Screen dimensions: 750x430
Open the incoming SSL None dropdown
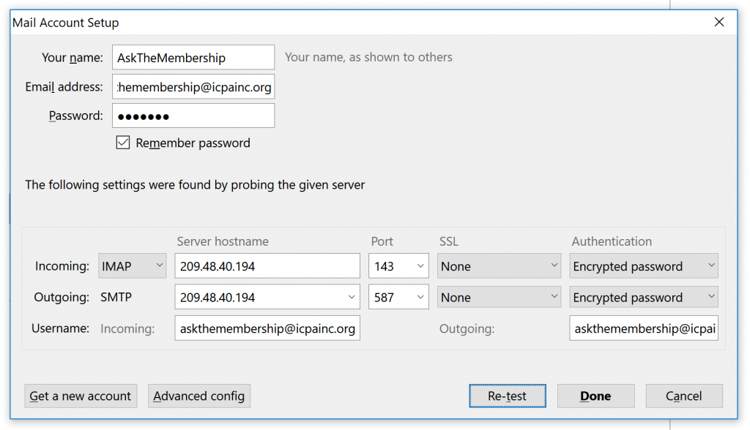coord(499,265)
